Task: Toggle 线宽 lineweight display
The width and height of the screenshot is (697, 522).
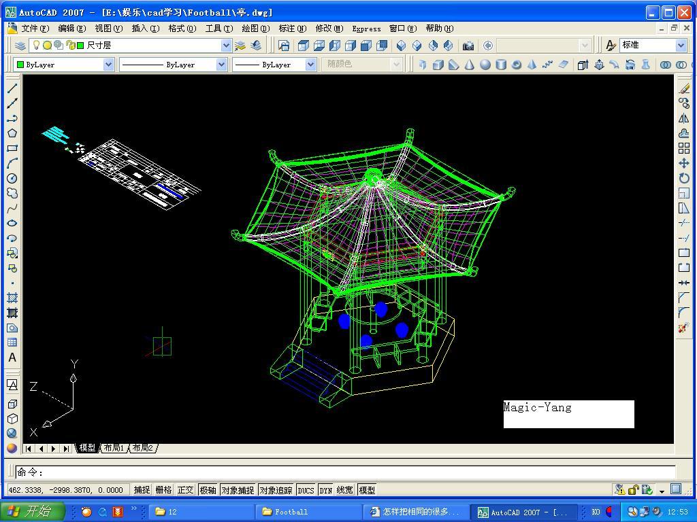Action: (345, 490)
